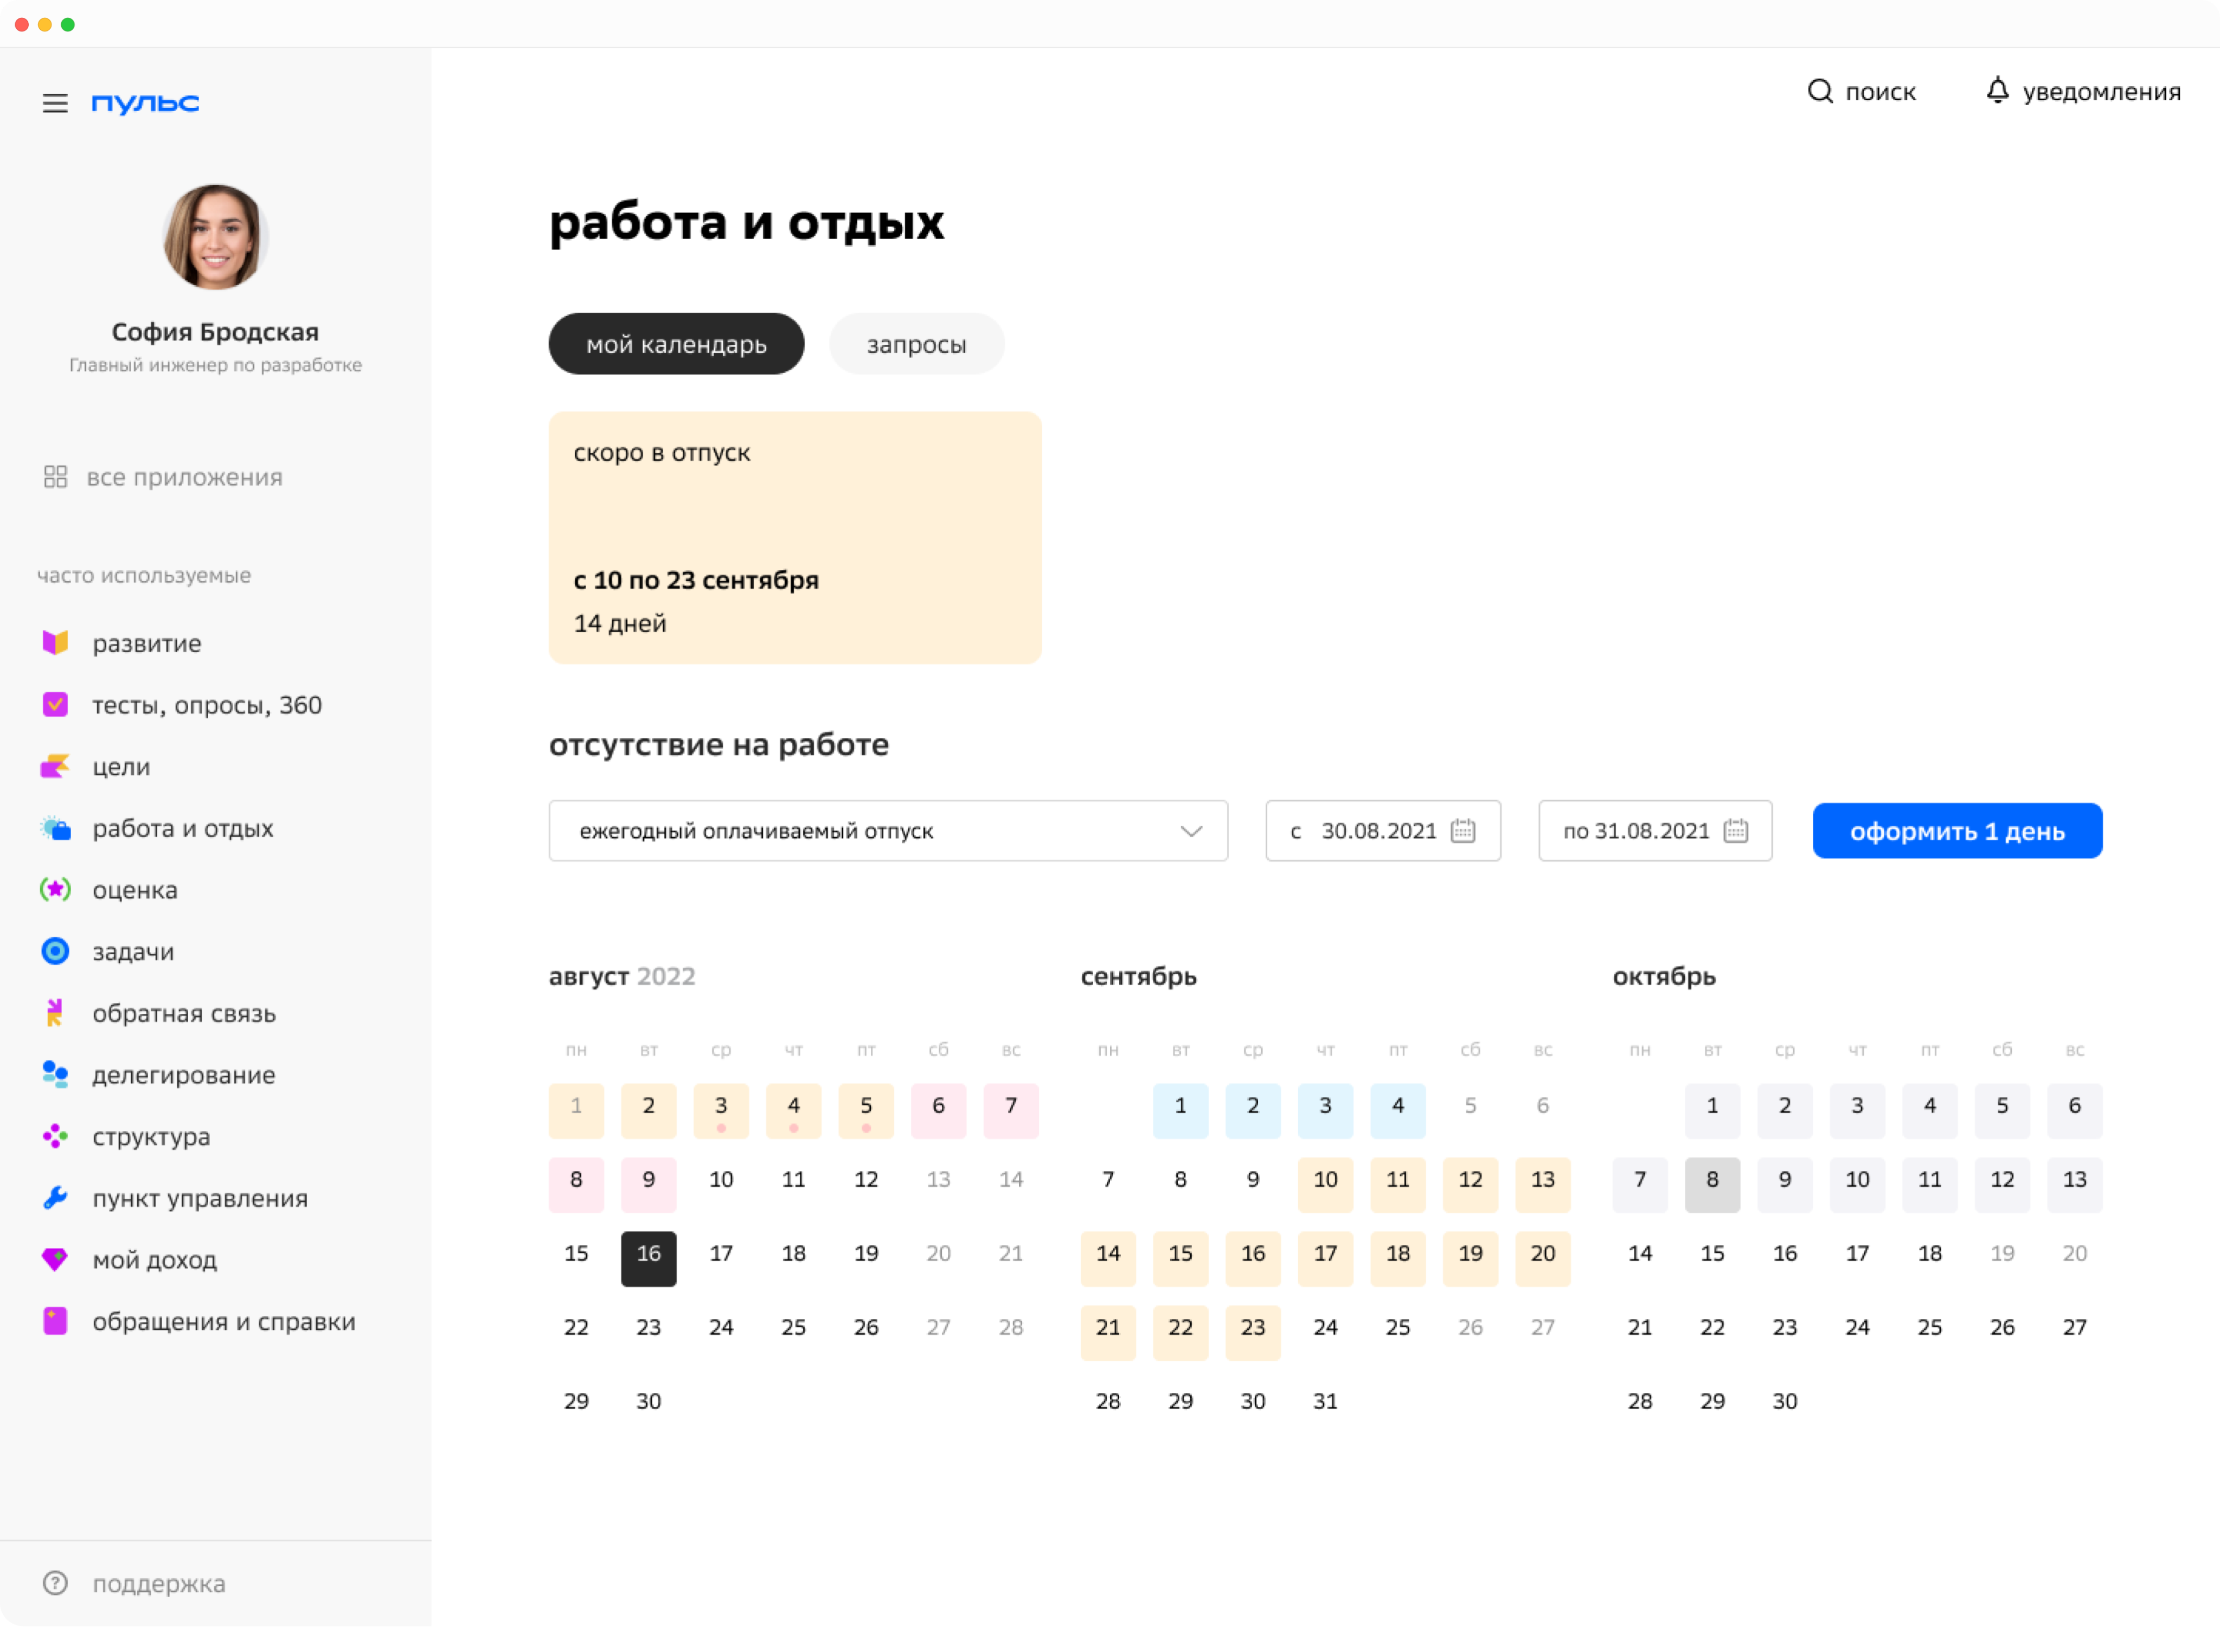Select October 30 in calendar
2220x1627 pixels.
click(1785, 1400)
